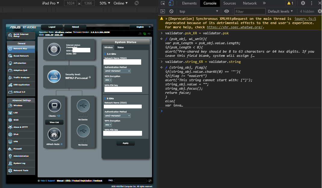The width and height of the screenshot is (322, 188).
Task: Open Alexa & IFTTT settings
Action: (21, 127)
